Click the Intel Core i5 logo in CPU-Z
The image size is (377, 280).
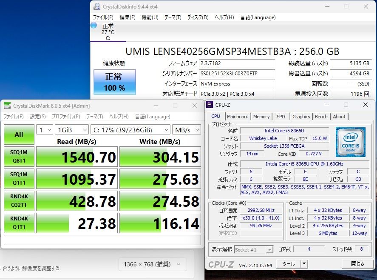tap(351, 142)
